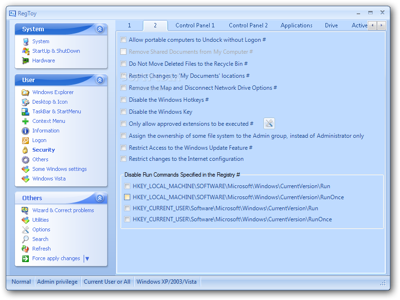Click the RegToy title bar app icon
Screen dimensions: 400x300
tap(12, 13)
